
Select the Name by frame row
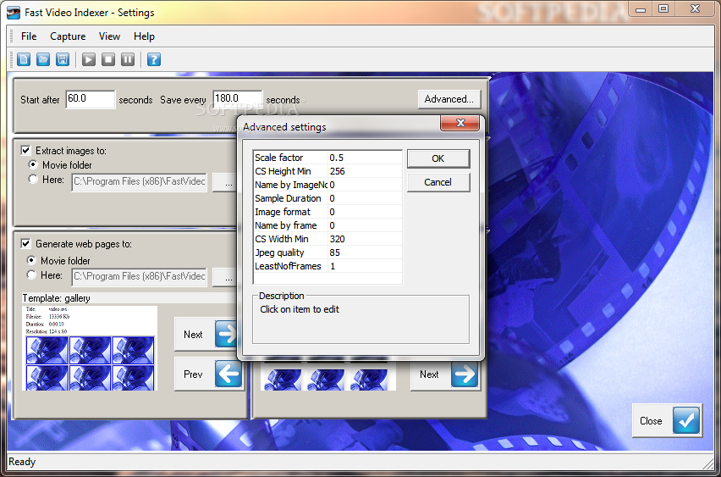(x=327, y=225)
